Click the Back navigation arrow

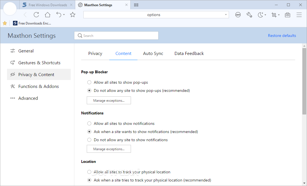point(25,15)
